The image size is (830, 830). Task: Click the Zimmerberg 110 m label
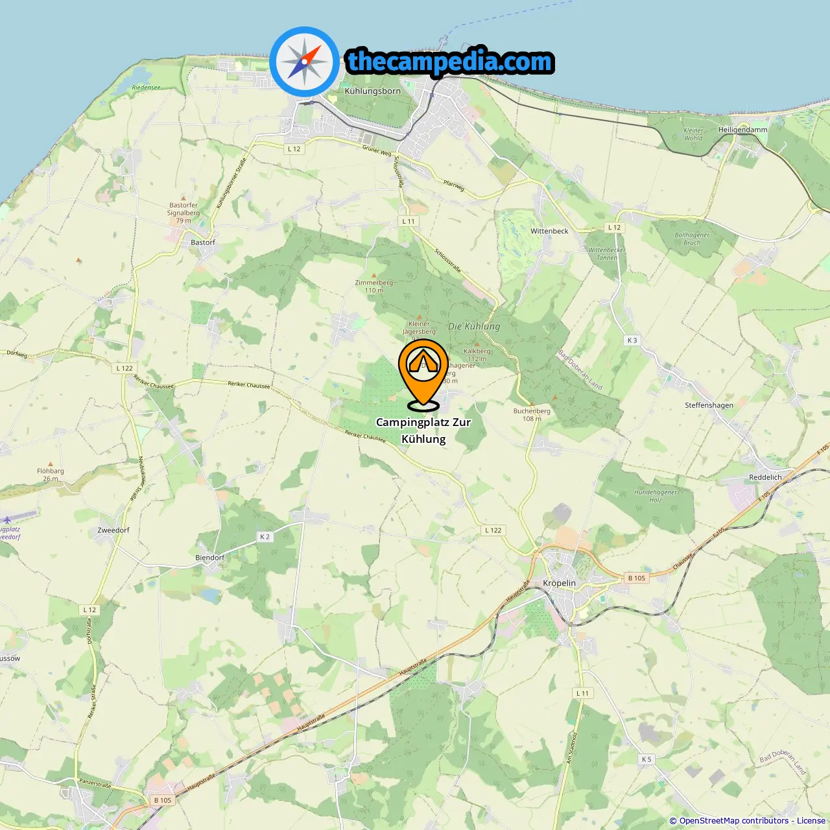point(374,286)
